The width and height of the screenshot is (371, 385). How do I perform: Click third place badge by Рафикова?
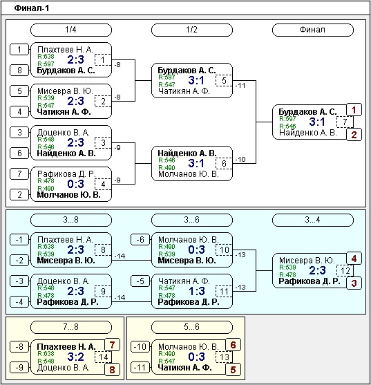coord(354,283)
